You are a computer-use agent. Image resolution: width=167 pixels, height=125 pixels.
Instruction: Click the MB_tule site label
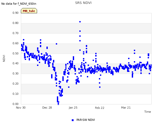pos(29,11)
